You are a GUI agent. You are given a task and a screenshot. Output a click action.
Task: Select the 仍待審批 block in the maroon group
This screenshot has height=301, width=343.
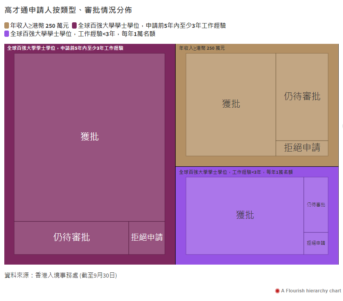[x=72, y=238]
